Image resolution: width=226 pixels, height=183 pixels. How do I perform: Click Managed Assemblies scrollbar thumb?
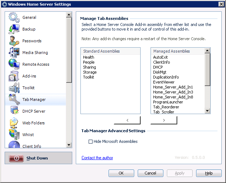207,70
